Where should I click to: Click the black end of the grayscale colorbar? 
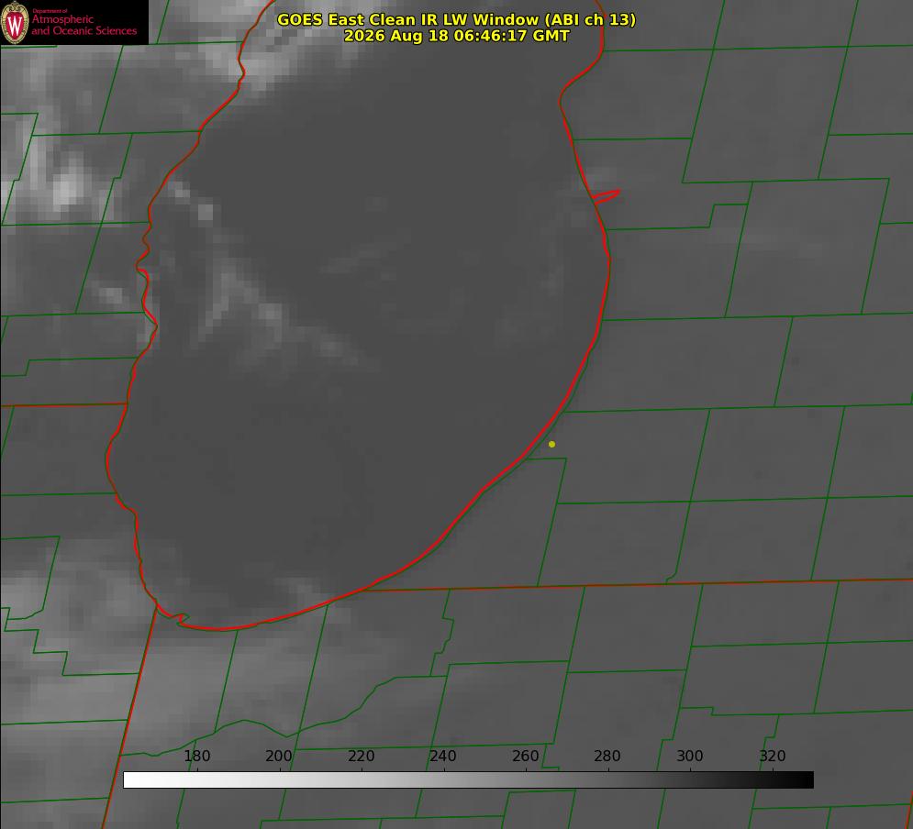pos(802,779)
